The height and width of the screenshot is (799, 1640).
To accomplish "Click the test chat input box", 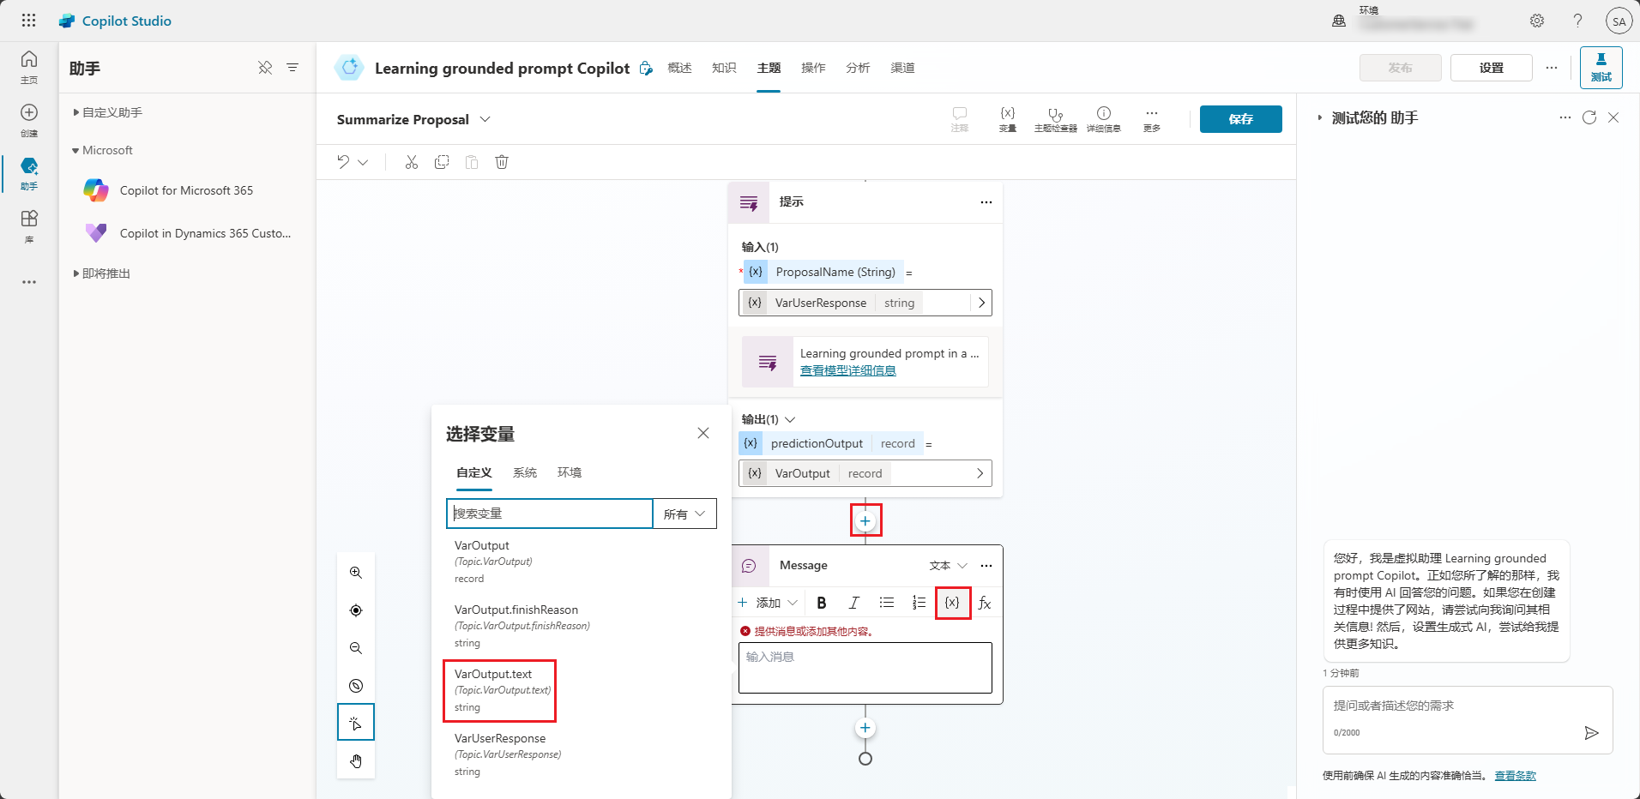I will pos(1468,720).
